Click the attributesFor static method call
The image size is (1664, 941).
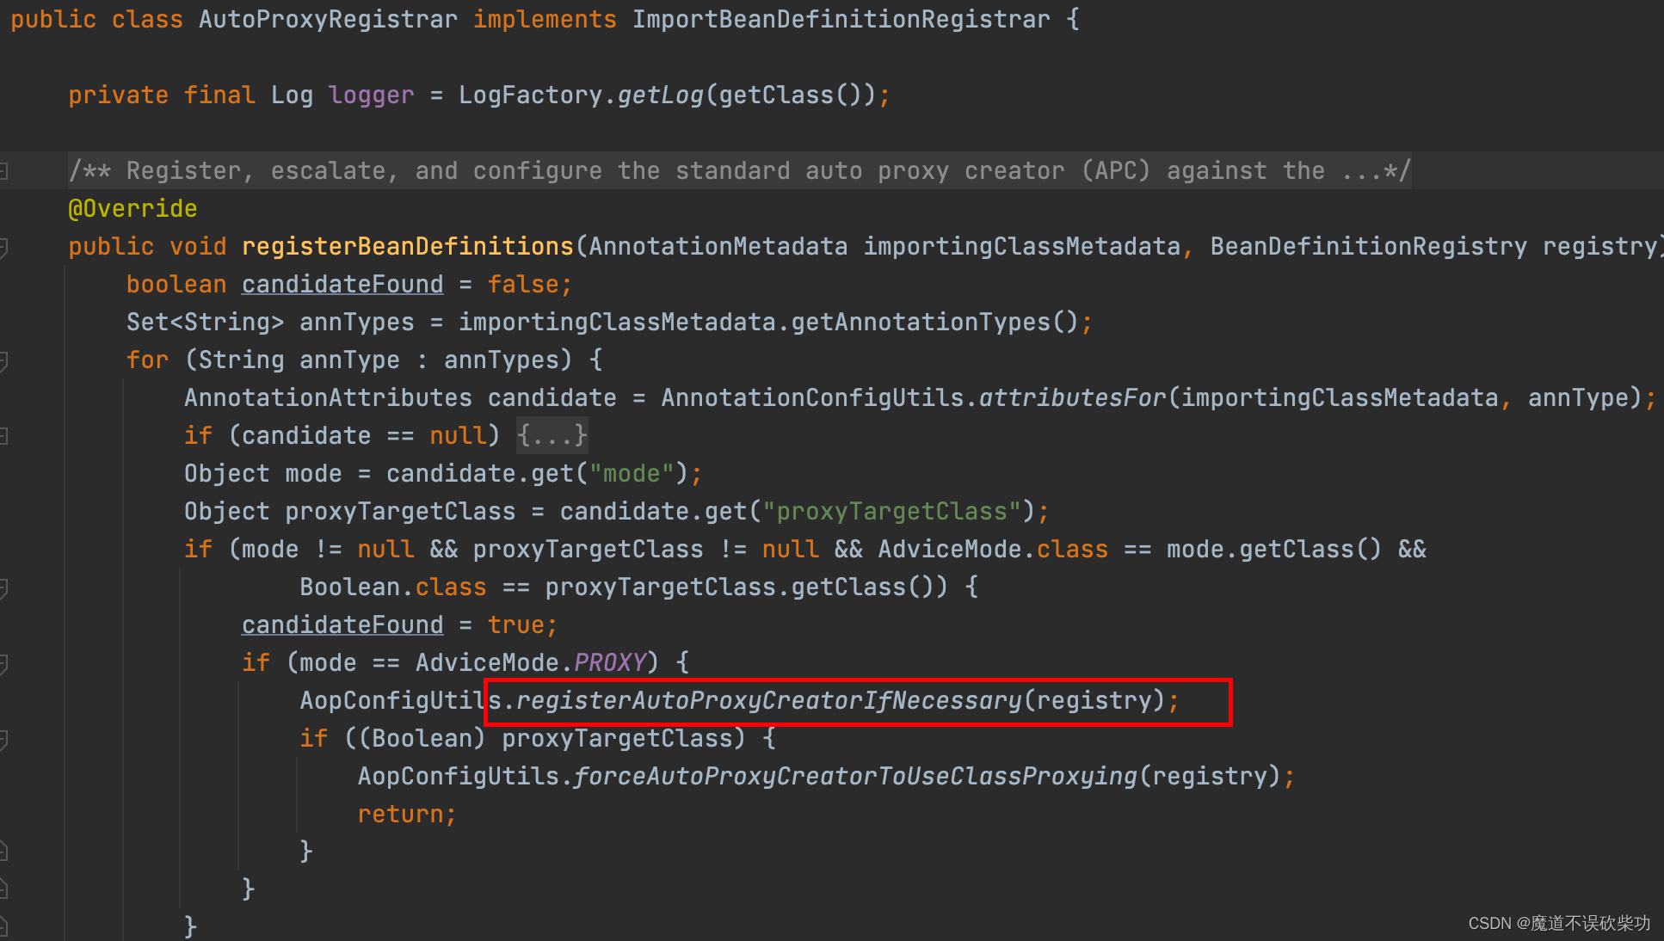pyautogui.click(x=1072, y=398)
